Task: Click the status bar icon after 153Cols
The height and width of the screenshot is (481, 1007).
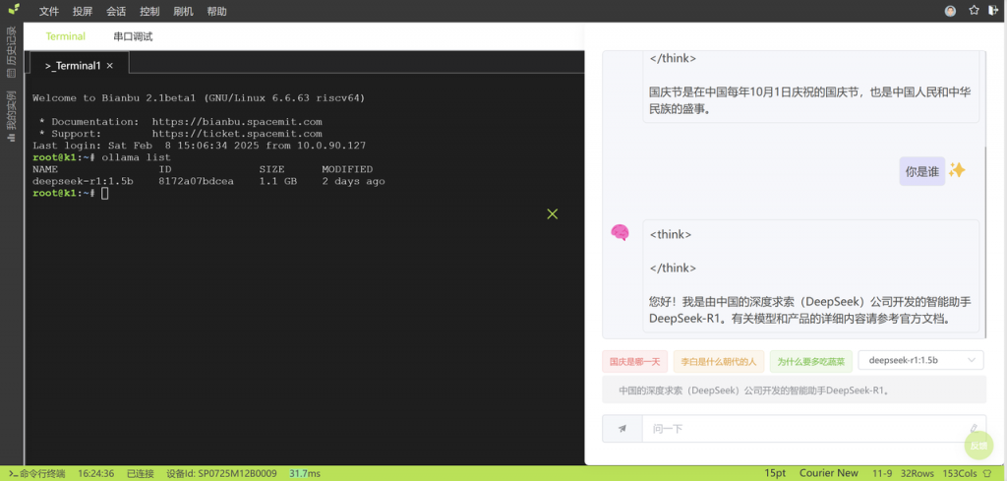Action: (987, 473)
